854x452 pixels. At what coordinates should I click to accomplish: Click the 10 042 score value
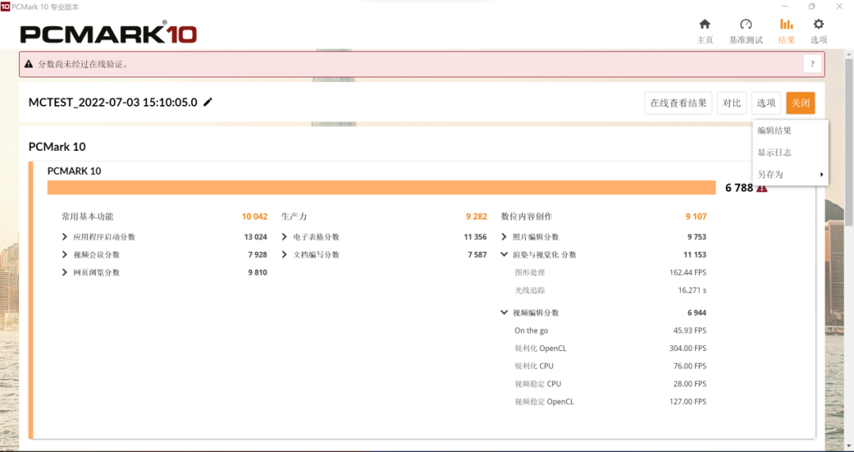coord(255,217)
